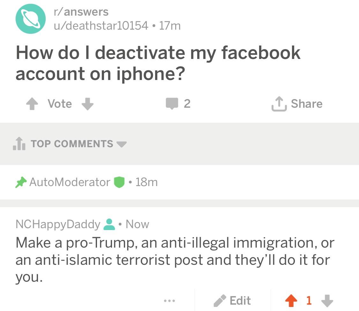Click the bar chart sort icon

tap(19, 144)
